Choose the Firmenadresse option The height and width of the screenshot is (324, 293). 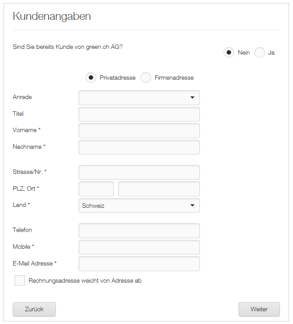click(x=146, y=77)
